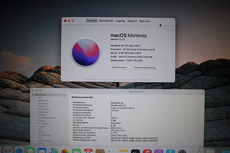Click the L3-cache value 3 MB
230x153 pixels.
coord(113,121)
